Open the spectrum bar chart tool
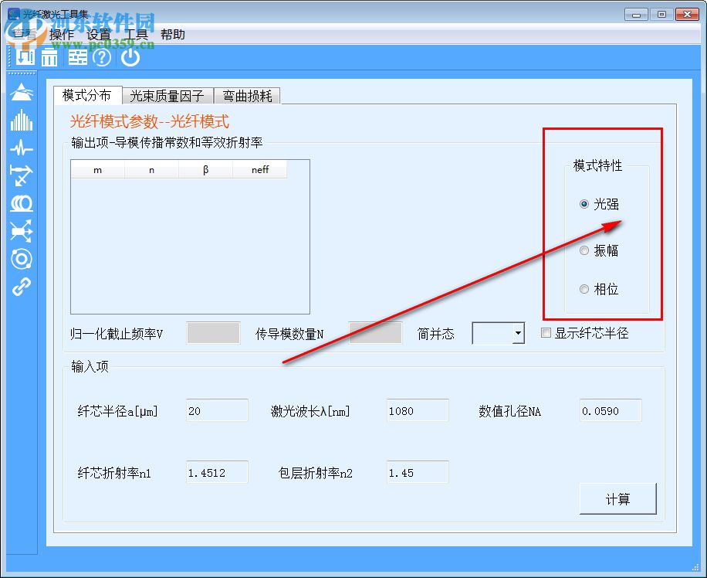This screenshot has width=707, height=578. (x=21, y=121)
